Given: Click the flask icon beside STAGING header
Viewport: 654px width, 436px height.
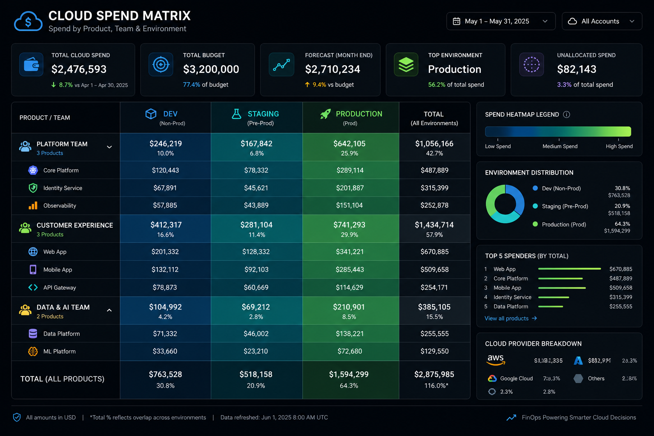Looking at the screenshot, I should [236, 114].
